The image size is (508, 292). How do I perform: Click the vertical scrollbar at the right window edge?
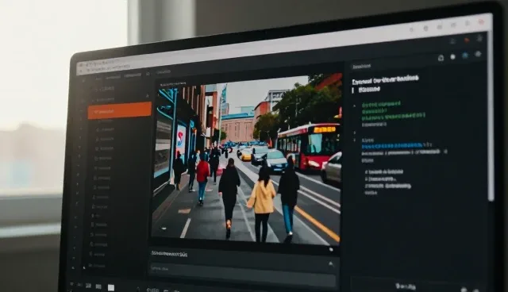click(491, 117)
